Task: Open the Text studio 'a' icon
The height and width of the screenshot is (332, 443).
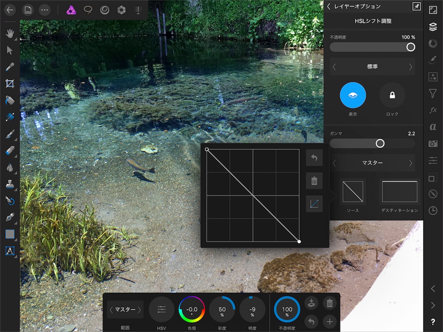Action: click(x=433, y=127)
